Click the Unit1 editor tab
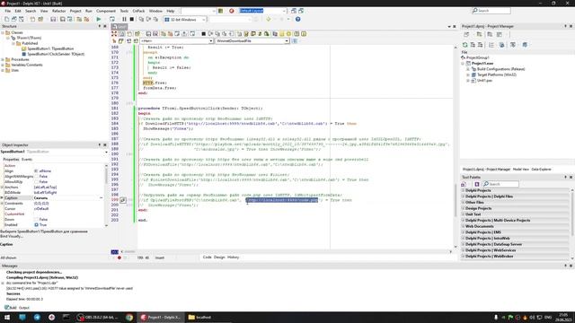The width and height of the screenshot is (575, 323). click(119, 26)
